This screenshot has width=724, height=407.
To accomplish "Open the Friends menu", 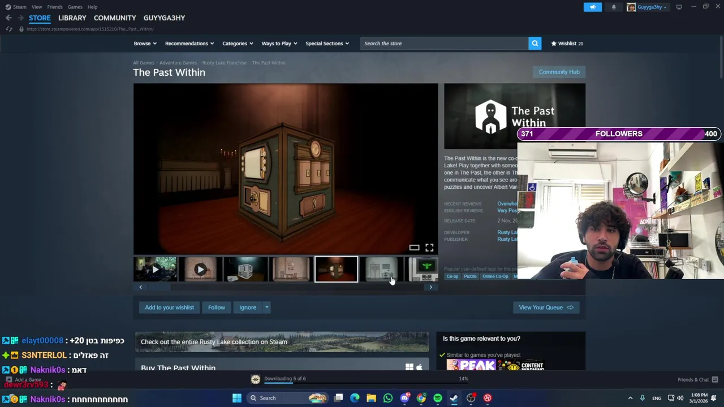I will [55, 7].
